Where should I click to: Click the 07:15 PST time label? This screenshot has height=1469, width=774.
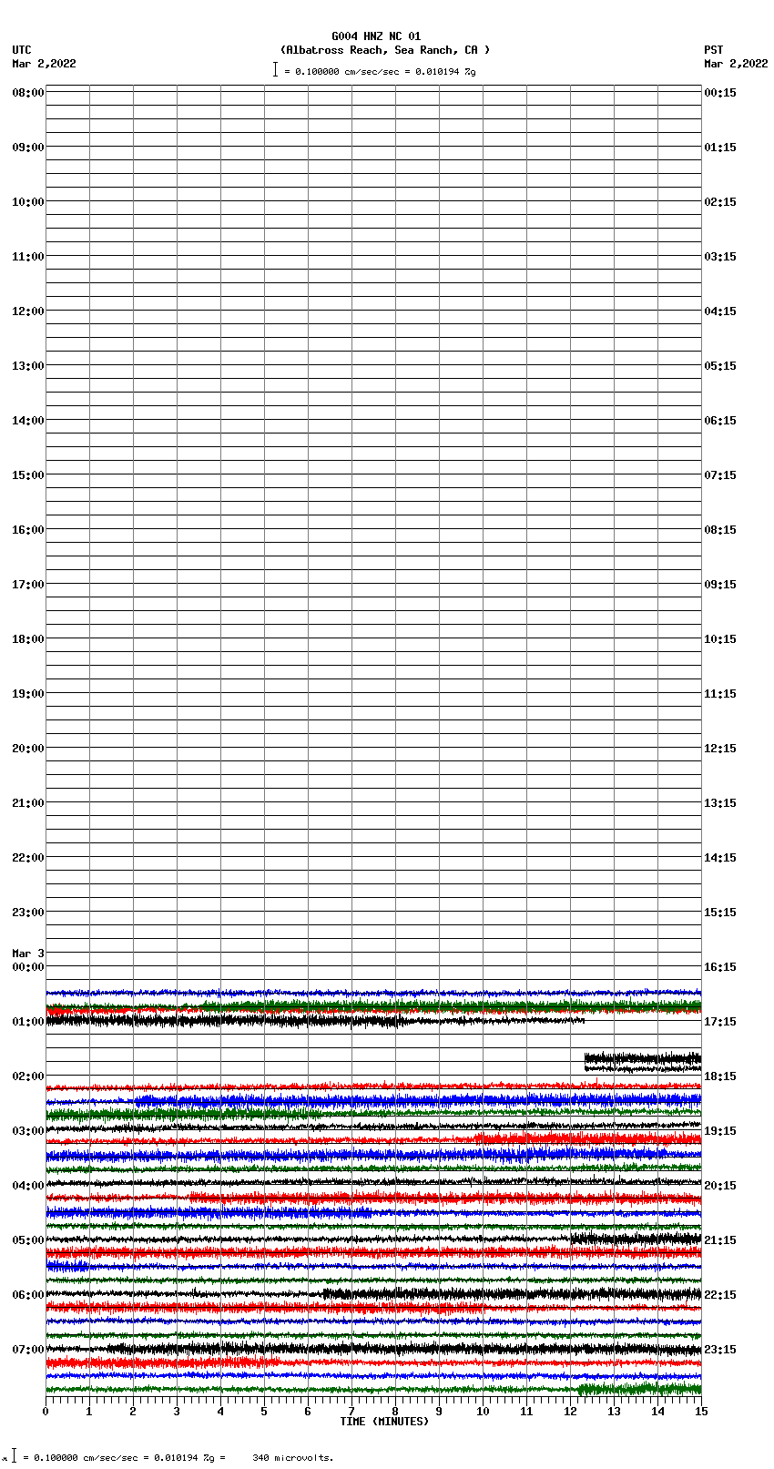point(720,475)
